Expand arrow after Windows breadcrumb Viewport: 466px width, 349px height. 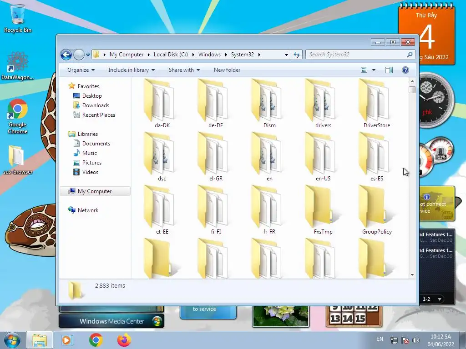(226, 55)
